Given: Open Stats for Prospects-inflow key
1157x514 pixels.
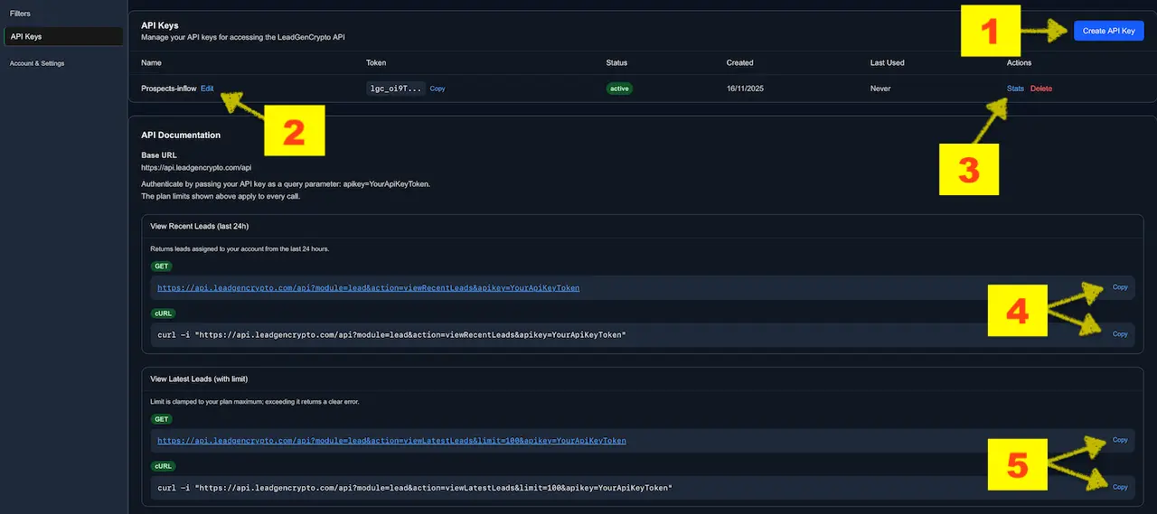Looking at the screenshot, I should coord(1015,89).
